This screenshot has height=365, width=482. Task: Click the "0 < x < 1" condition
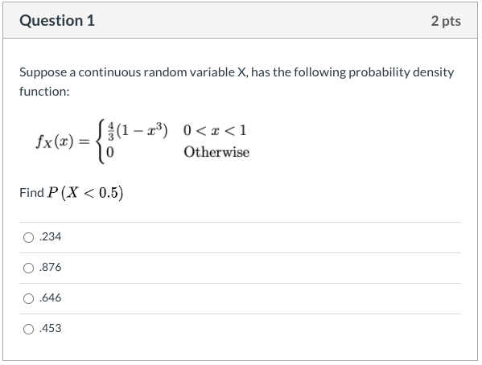click(x=215, y=130)
